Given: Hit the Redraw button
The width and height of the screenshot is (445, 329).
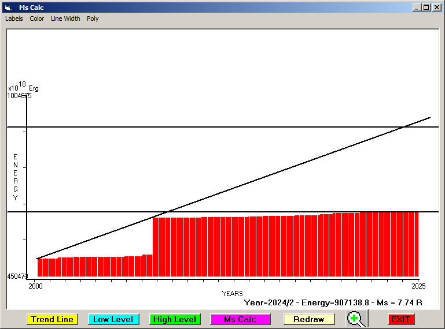Looking at the screenshot, I should point(309,319).
